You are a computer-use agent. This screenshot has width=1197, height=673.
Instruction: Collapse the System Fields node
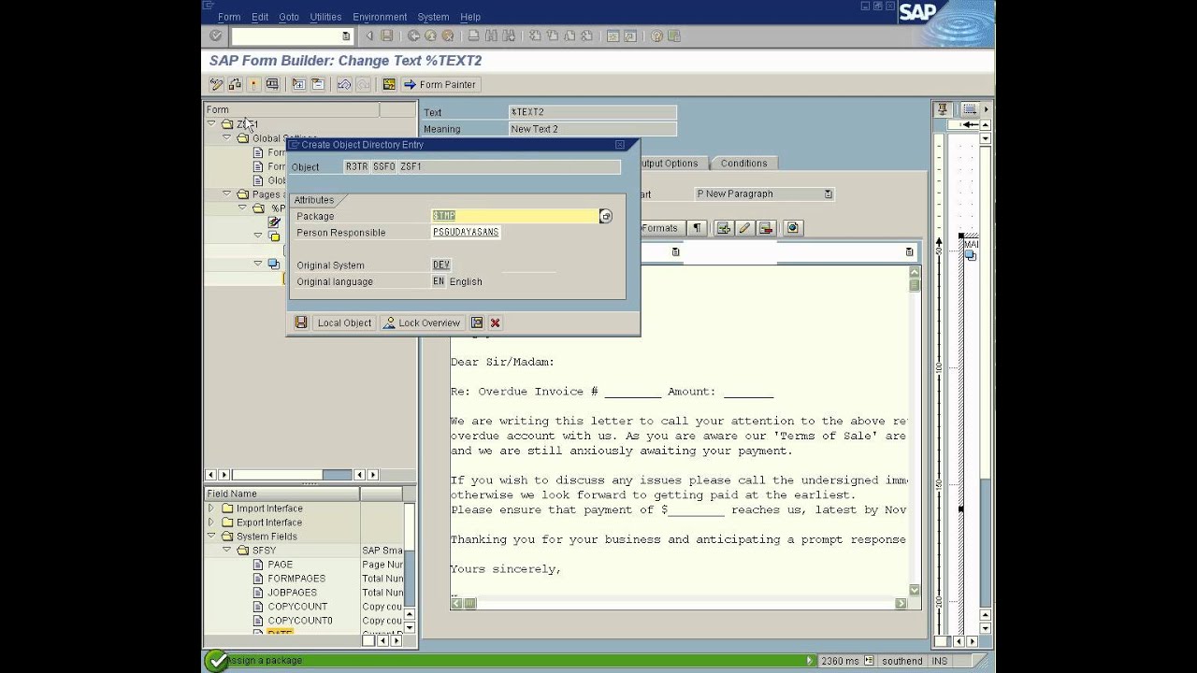[211, 537]
